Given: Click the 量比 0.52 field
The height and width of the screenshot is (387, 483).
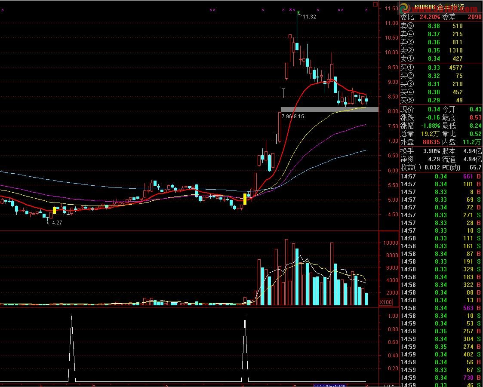Looking at the screenshot, I should coord(462,134).
